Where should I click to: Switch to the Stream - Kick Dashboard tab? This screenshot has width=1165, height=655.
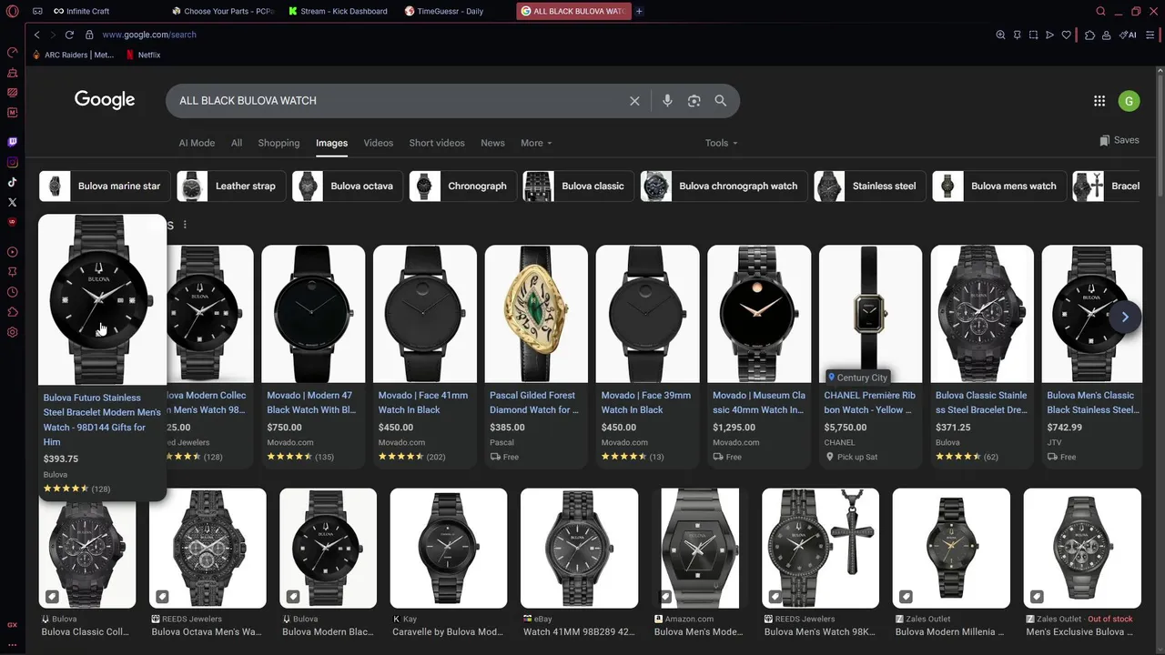(x=339, y=11)
